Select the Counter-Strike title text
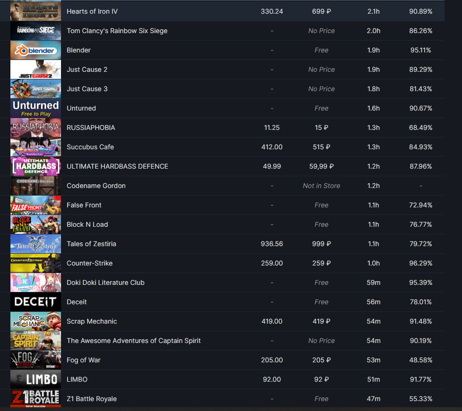The image size is (462, 411). click(89, 263)
